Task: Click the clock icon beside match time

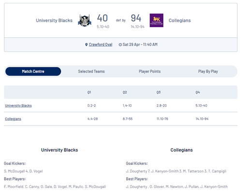Action: point(120,45)
